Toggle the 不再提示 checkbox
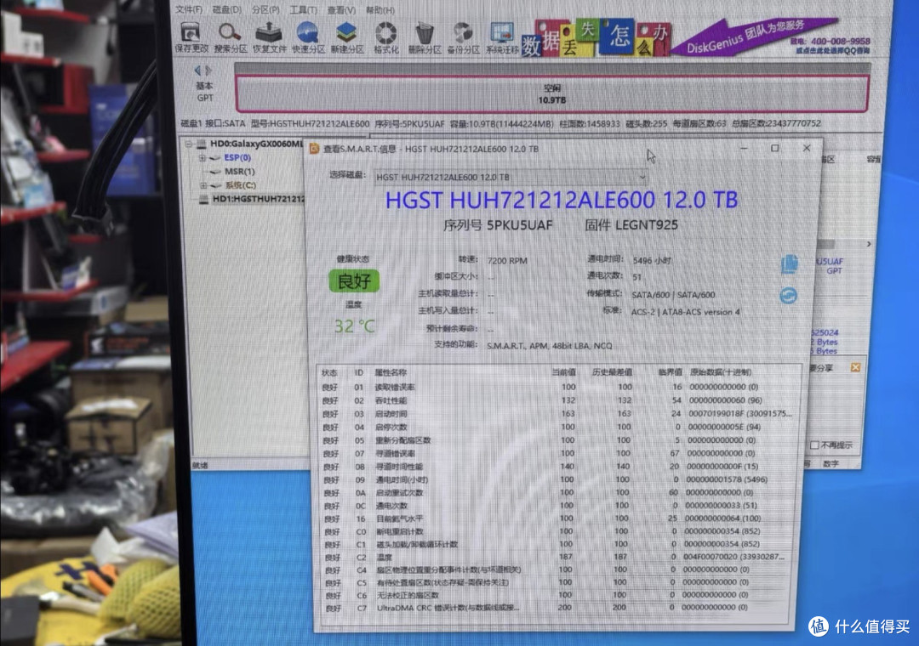919x646 pixels. [814, 445]
